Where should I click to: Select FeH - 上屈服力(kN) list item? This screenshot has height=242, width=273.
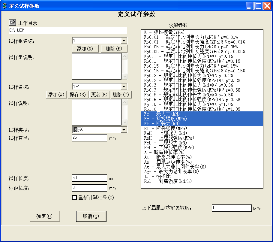point(202,133)
